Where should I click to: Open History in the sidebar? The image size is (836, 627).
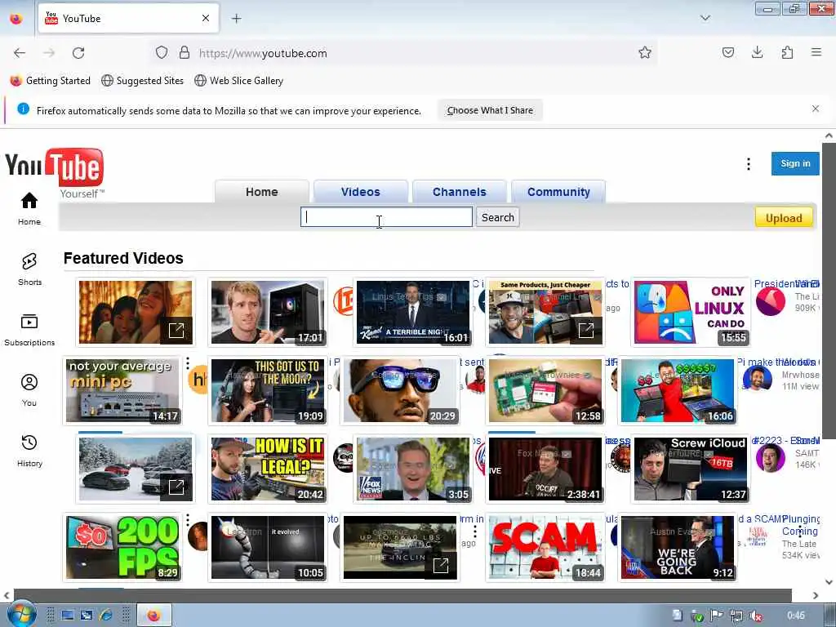[x=29, y=451]
